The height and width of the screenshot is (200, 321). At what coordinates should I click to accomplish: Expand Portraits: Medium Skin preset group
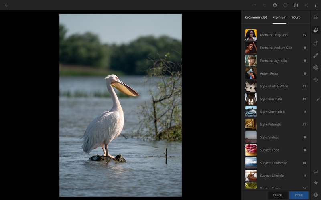(x=276, y=48)
